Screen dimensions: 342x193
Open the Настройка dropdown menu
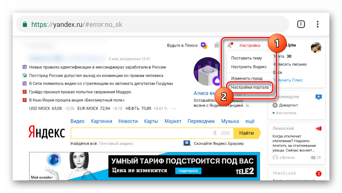pyautogui.click(x=250, y=45)
